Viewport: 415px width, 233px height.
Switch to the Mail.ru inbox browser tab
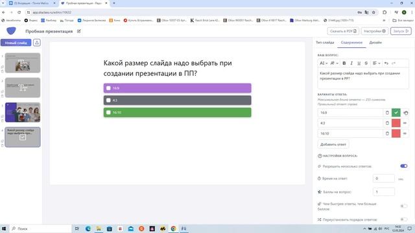pyautogui.click(x=32, y=3)
